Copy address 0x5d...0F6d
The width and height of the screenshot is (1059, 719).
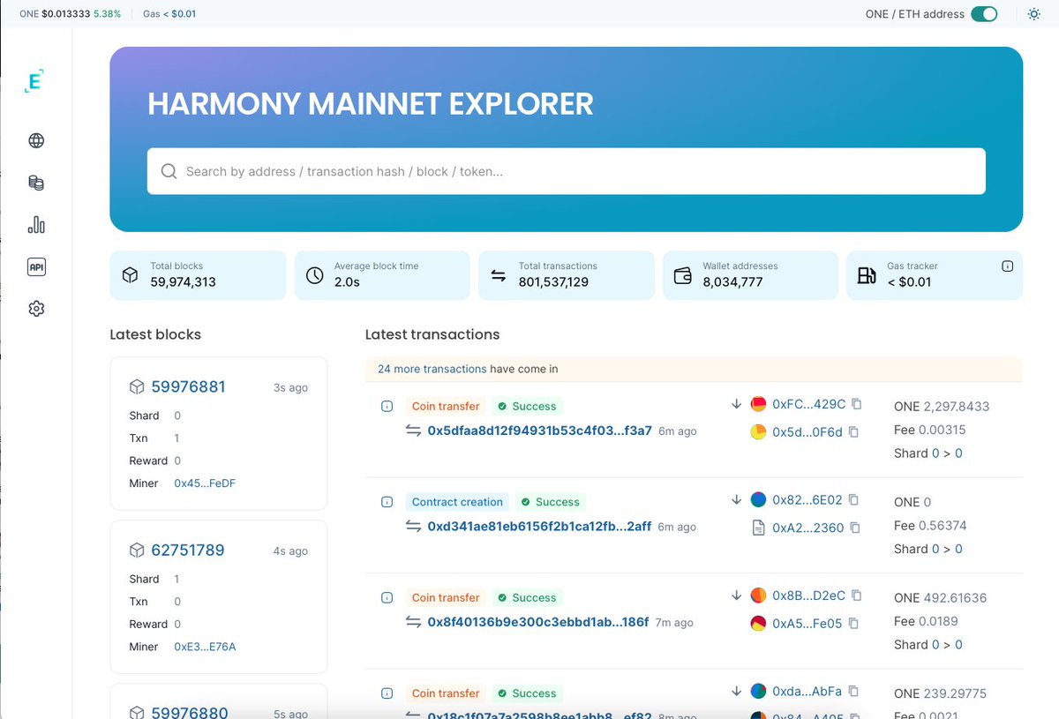click(853, 432)
